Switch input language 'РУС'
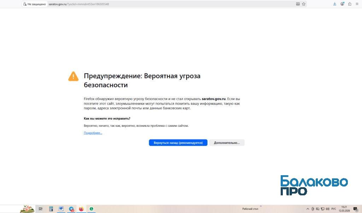 pyautogui.click(x=334, y=209)
